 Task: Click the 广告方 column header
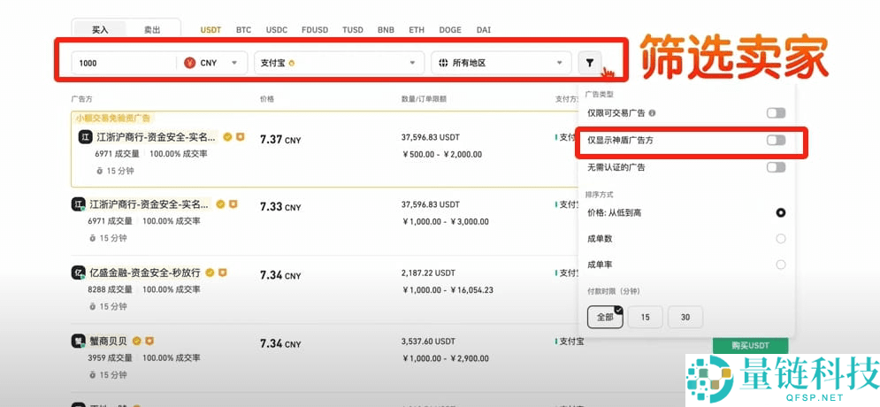pos(81,99)
